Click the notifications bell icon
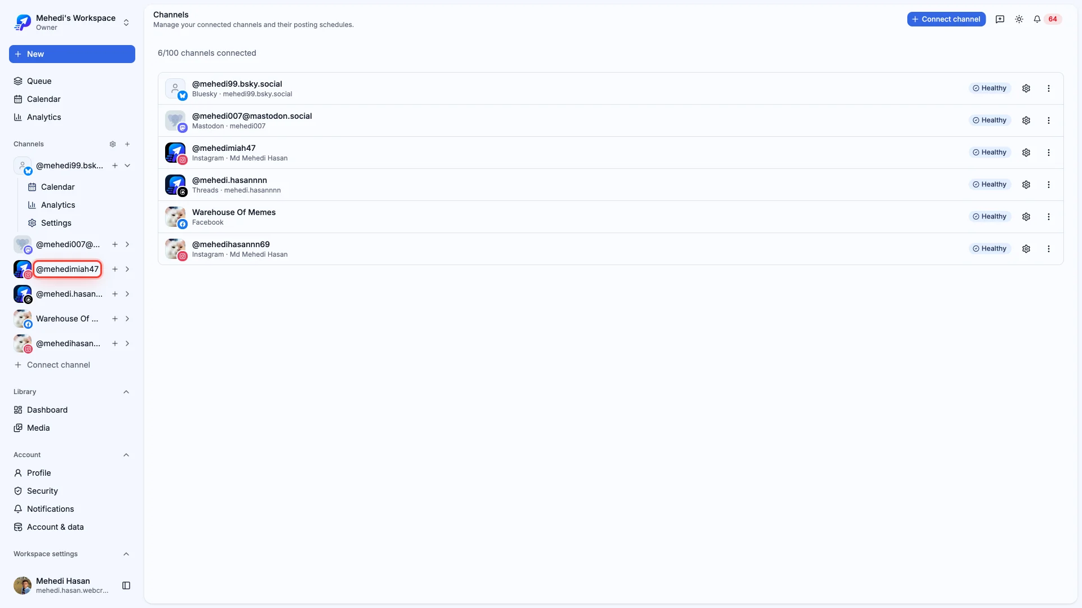Viewport: 1082px width, 608px height. 1037,19
